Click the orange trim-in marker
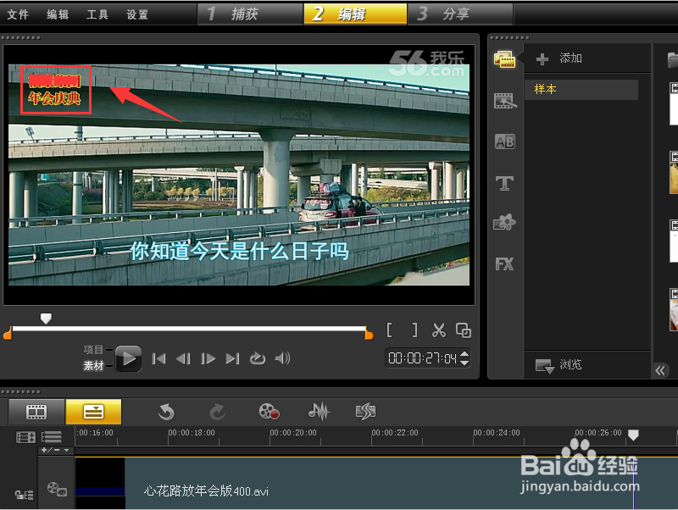 [x=8, y=334]
